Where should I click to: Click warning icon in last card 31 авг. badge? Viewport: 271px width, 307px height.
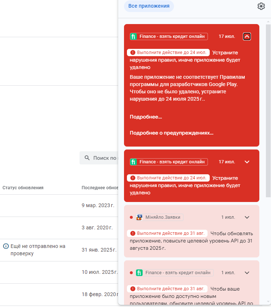133,289
